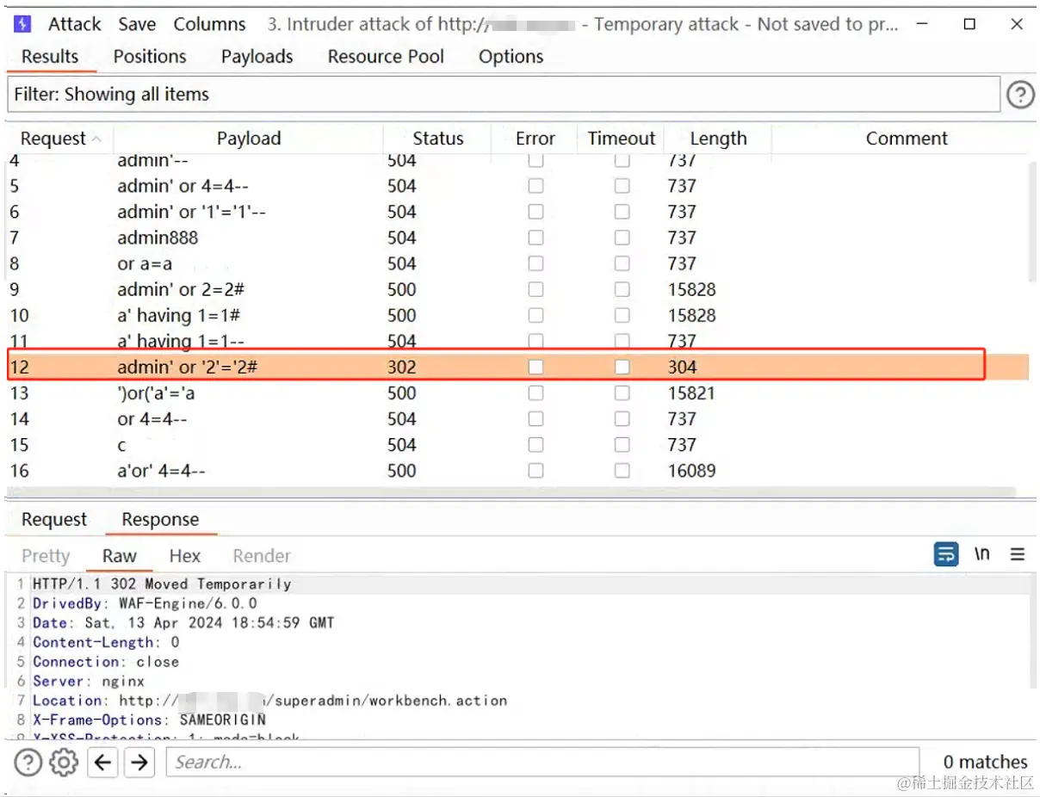Screen dimensions: 1040x797
Task: Sort by the Payload column header
Action: pos(249,139)
